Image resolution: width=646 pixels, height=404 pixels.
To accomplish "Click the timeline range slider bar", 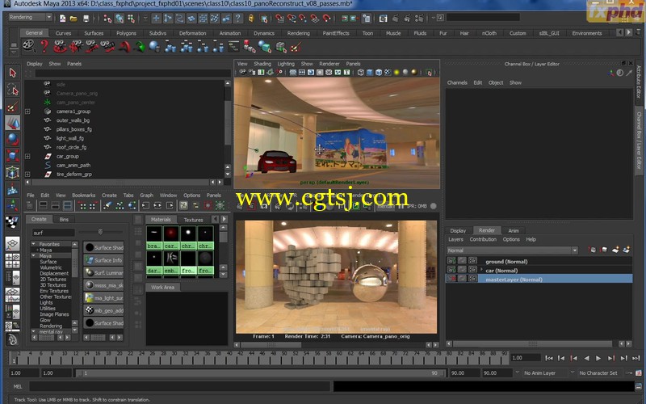I will [x=260, y=373].
